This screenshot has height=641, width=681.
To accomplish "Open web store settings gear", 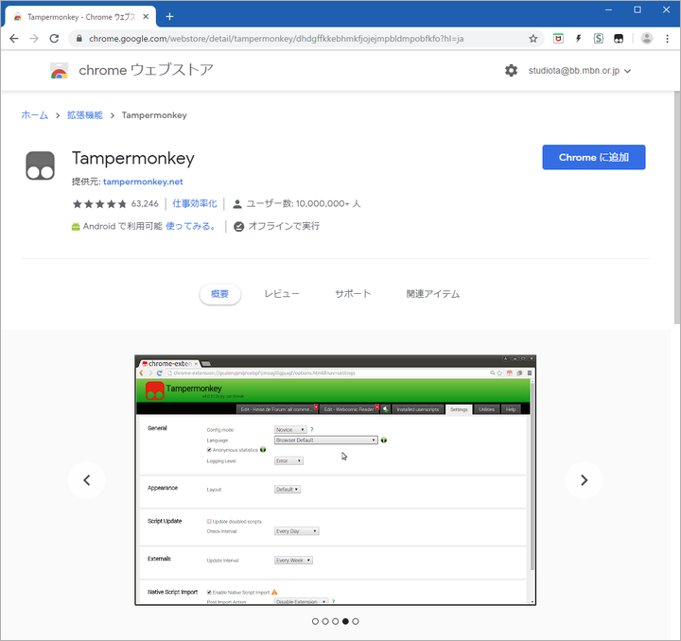I will [x=511, y=70].
